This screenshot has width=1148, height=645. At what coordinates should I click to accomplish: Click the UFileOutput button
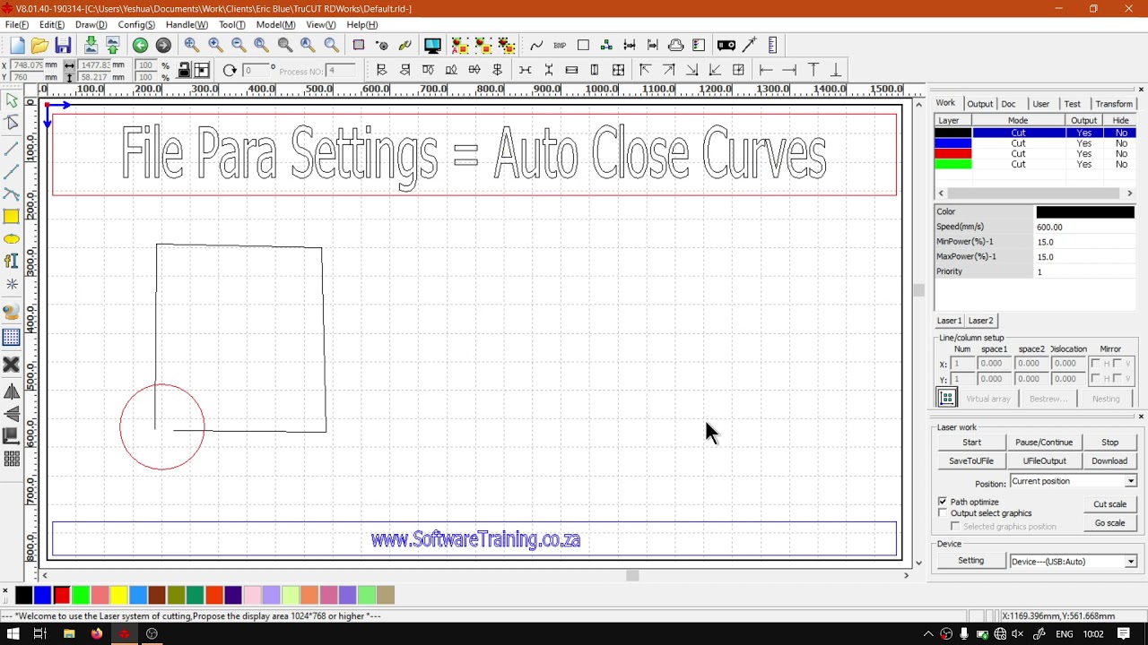tap(1044, 461)
